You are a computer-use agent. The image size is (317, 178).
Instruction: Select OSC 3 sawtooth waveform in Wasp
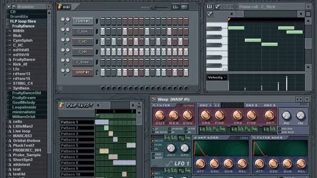tap(266, 129)
